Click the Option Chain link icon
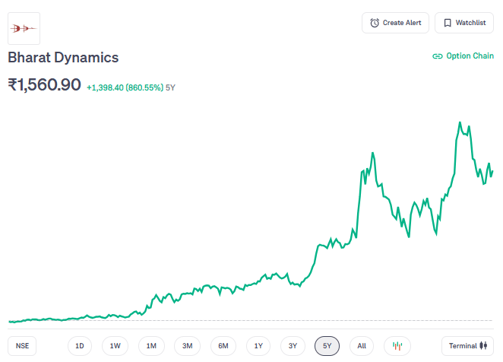Screen dimensions: 503x362 437,56
